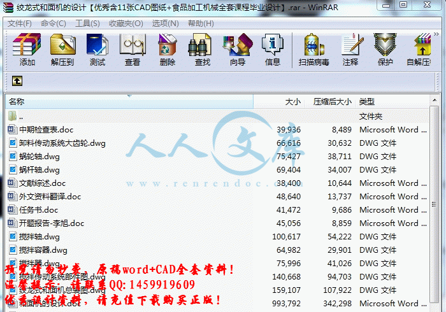Click the DWG icon of 搅拌容器.dwg

[13, 250]
